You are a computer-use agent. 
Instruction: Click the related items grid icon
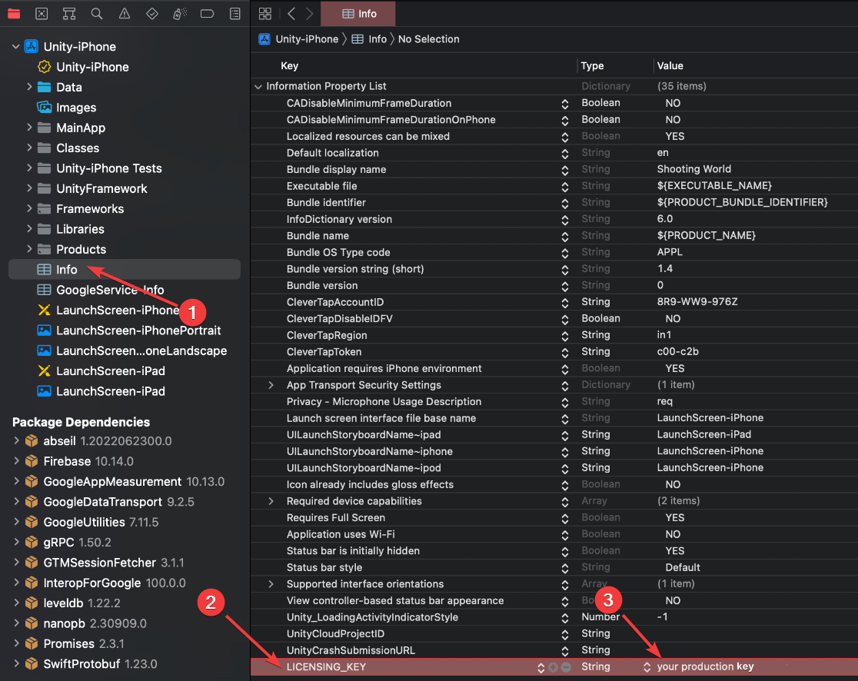click(x=265, y=14)
